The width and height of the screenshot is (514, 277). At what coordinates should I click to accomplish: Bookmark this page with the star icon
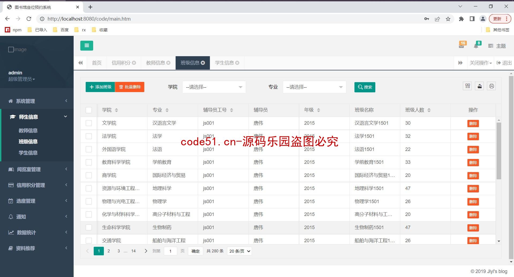[448, 19]
